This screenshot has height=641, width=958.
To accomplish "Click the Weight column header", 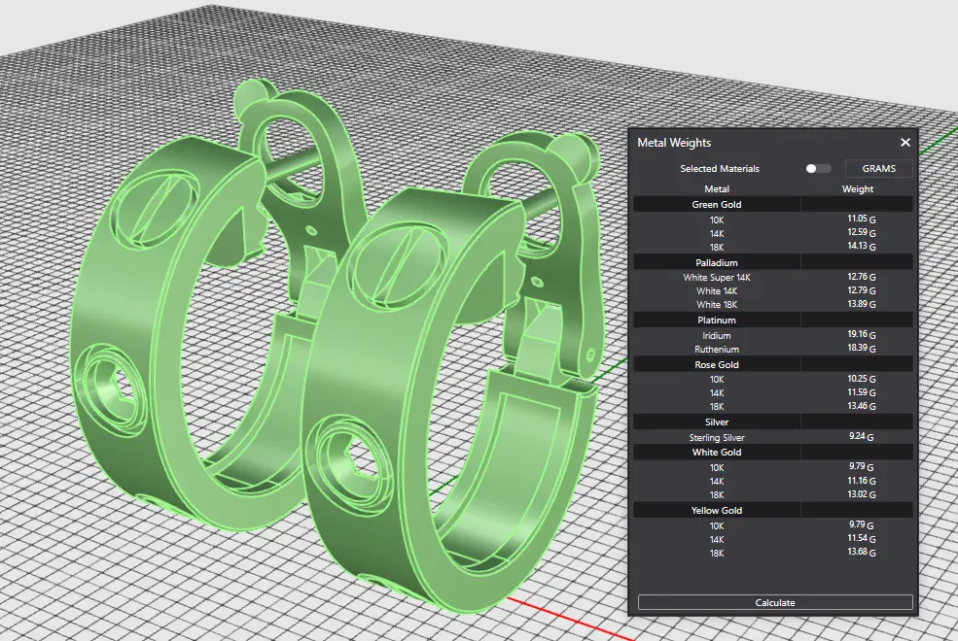I will pyautogui.click(x=857, y=188).
